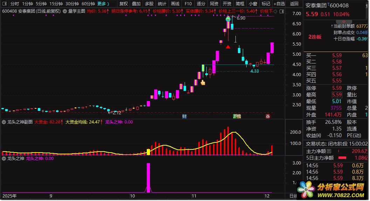Click the green circle marker at 6.90 peak
The height and width of the screenshot is (201, 370).
tap(228, 19)
